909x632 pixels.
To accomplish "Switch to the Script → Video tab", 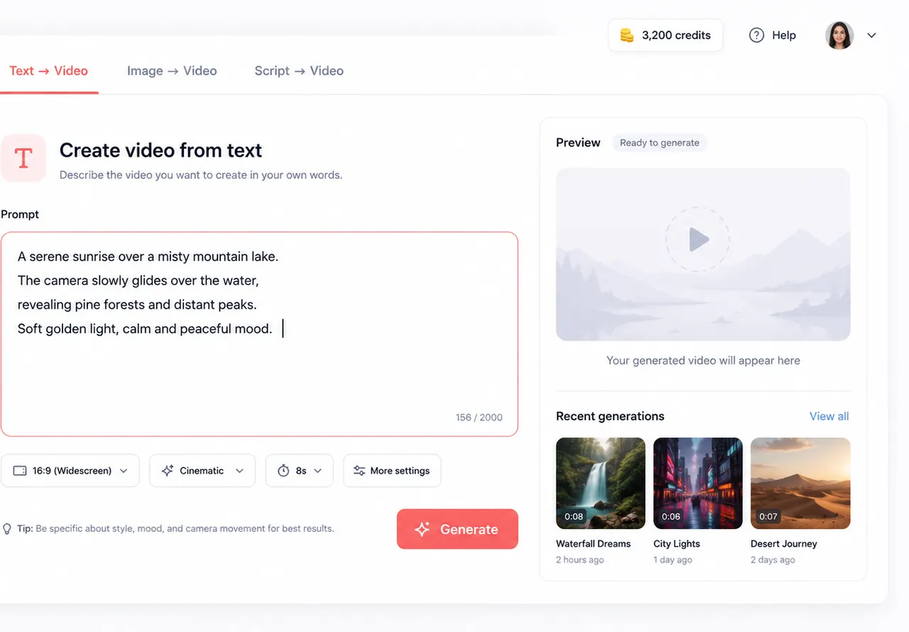I will (x=299, y=71).
